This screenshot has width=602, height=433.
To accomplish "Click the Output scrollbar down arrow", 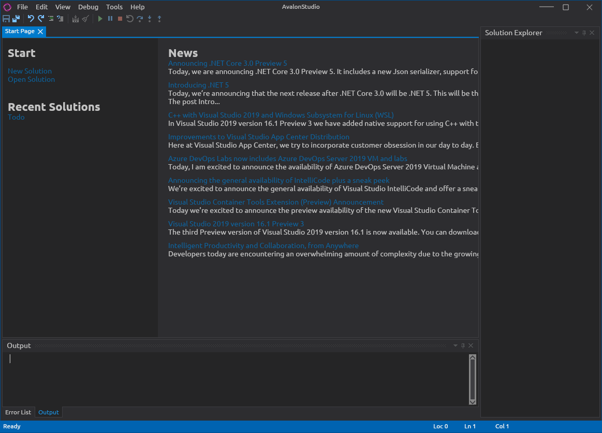I will click(472, 401).
